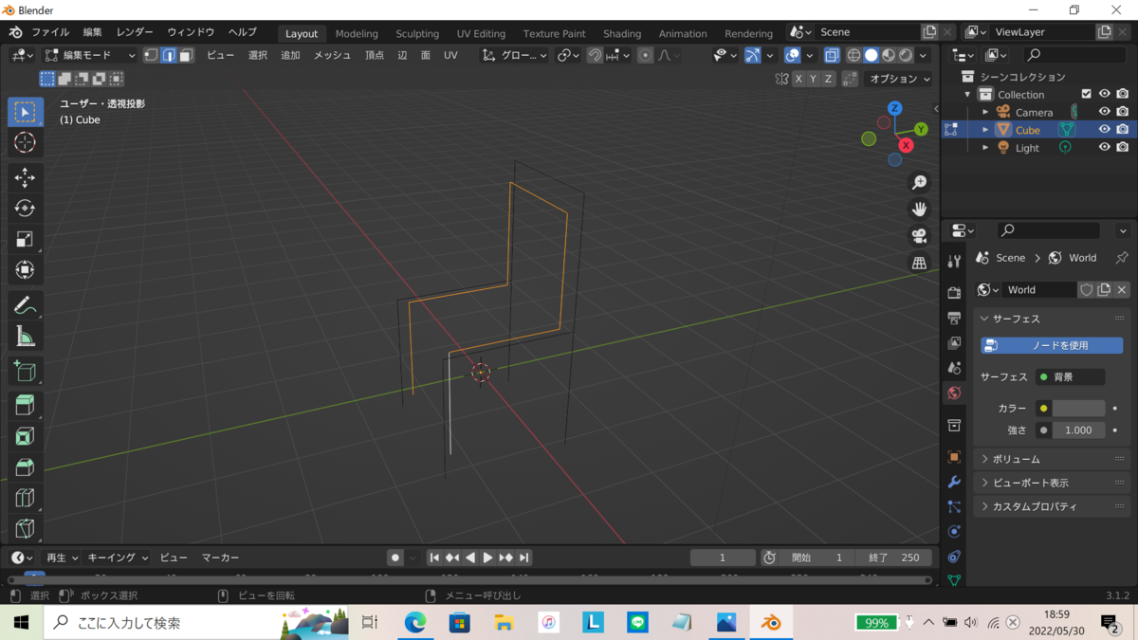Select the Extrude Region tool
Screen dimensions: 1138x640
[26, 406]
